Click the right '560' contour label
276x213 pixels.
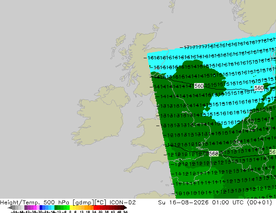click(259, 88)
